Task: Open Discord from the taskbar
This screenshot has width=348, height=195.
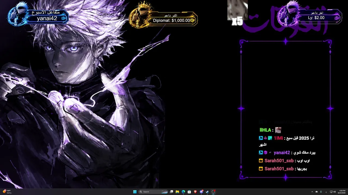Action: pyautogui.click(x=201, y=192)
